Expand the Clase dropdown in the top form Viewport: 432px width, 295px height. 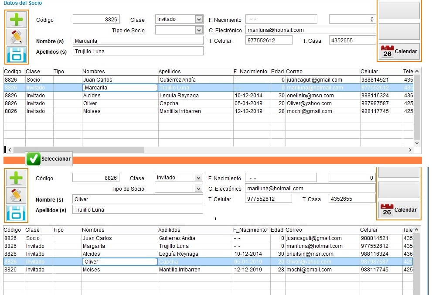pyautogui.click(x=199, y=19)
